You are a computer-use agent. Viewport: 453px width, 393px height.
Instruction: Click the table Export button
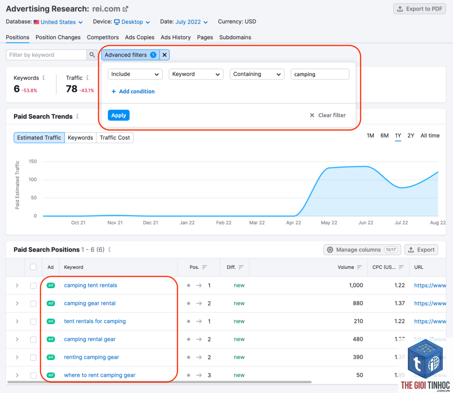421,250
